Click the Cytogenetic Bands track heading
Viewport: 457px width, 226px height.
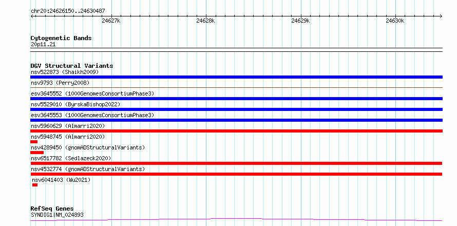point(61,38)
